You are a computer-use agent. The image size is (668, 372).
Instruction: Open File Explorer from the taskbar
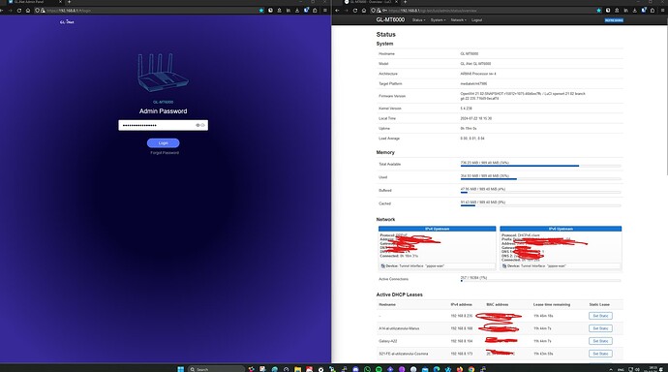pyautogui.click(x=297, y=369)
